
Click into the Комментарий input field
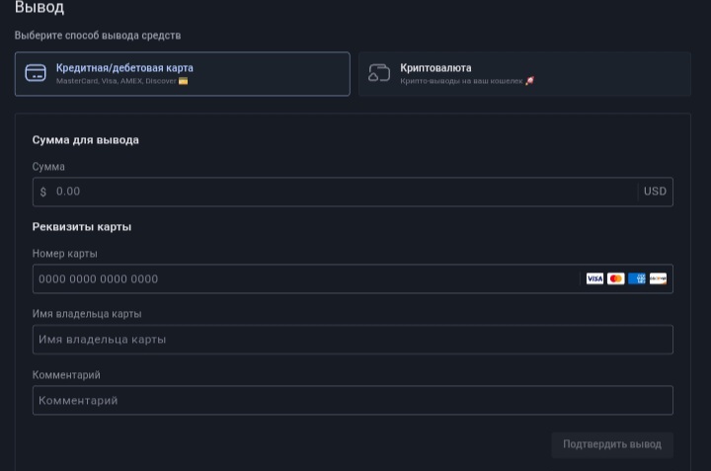pos(352,401)
